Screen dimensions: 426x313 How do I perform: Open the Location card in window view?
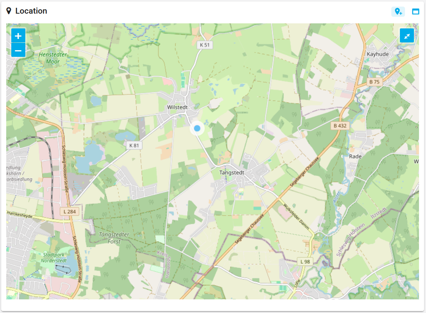pos(415,12)
